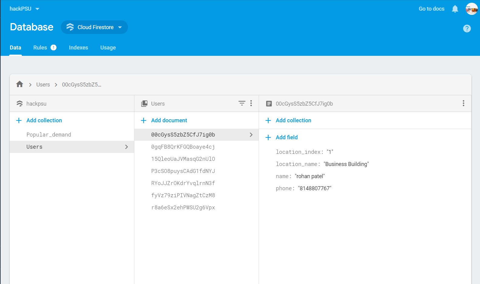Click the location_index field value "1"
Screen dimensions: 480x284
pyautogui.click(x=330, y=152)
